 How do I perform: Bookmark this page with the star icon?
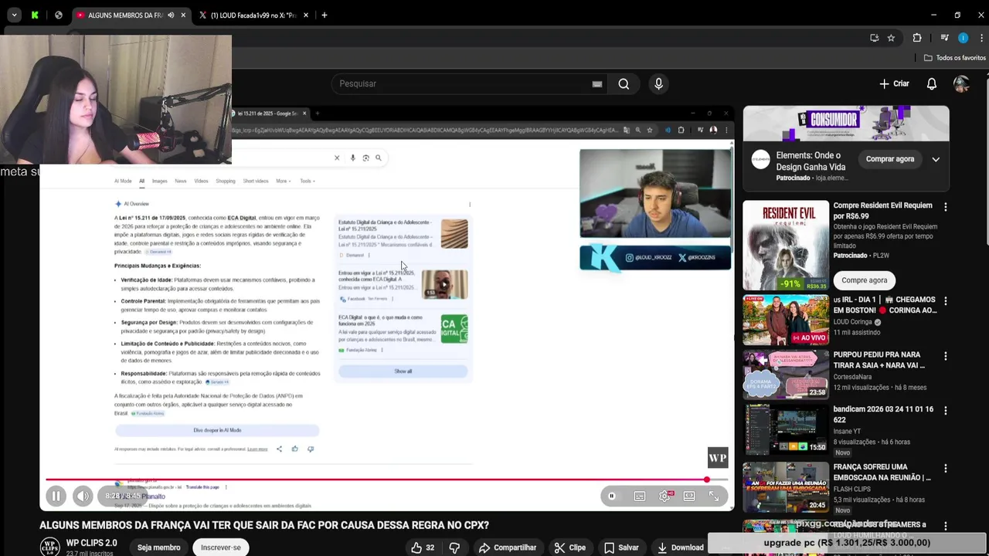pos(891,38)
